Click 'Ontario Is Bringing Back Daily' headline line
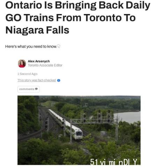 click(78, 5)
